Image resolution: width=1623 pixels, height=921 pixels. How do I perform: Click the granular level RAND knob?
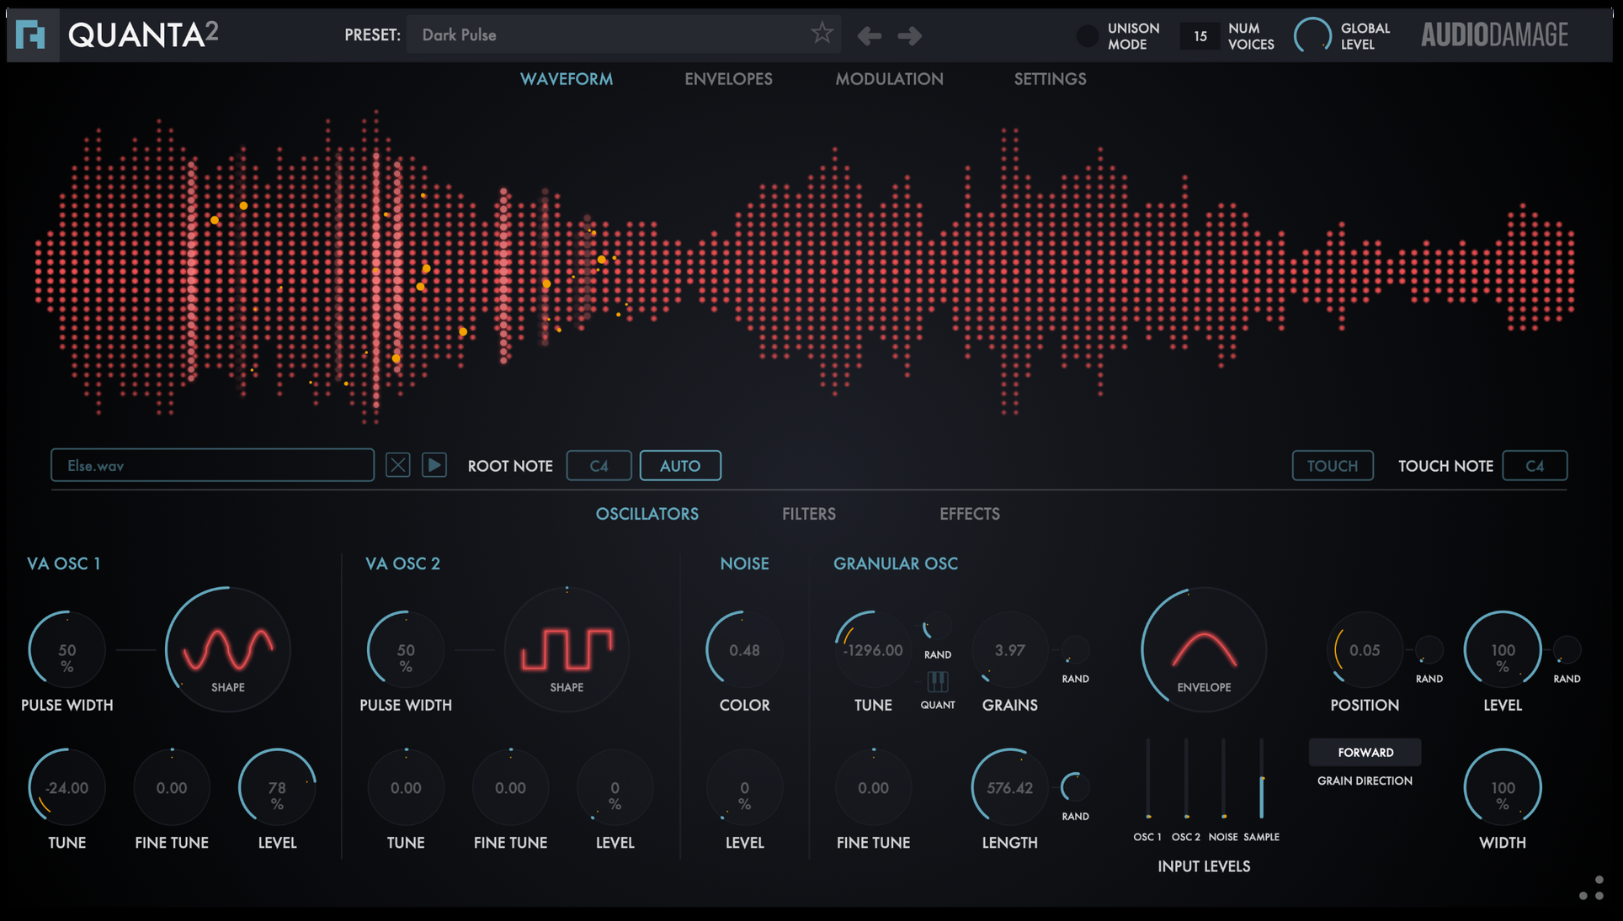[1567, 650]
